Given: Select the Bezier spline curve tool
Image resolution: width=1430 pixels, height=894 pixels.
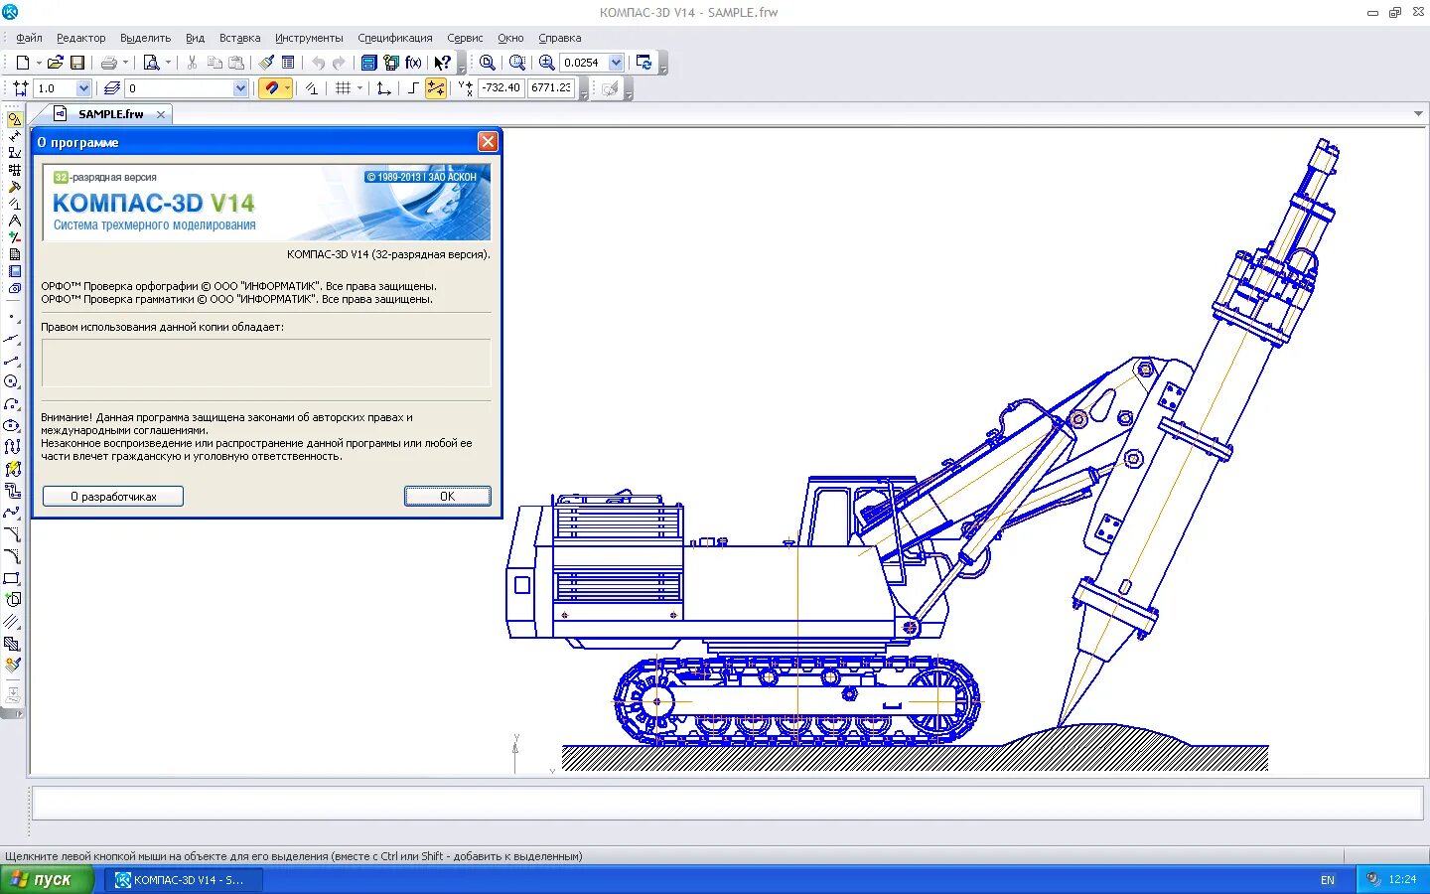Looking at the screenshot, I should pos(12,513).
